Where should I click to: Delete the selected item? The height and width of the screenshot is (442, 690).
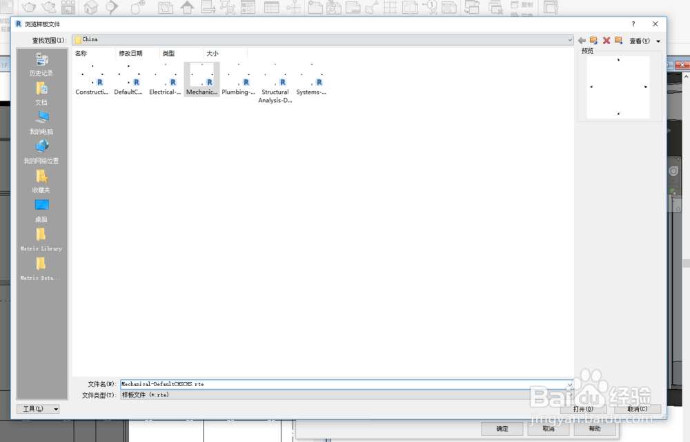[607, 40]
